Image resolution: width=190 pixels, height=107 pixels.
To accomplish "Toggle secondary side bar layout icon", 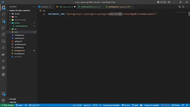I will [x=165, y=2].
